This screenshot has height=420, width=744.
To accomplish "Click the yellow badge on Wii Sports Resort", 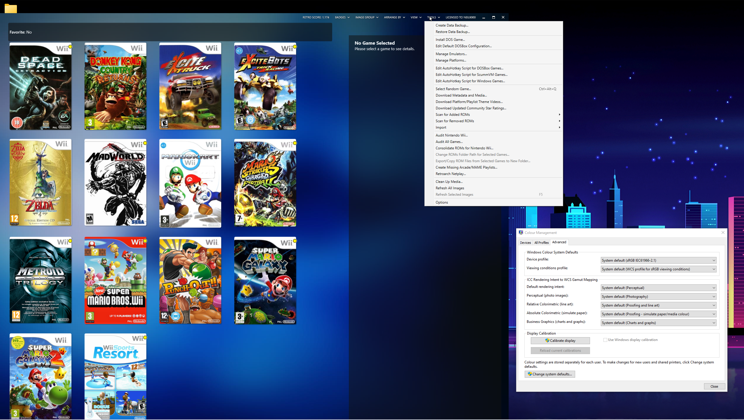I will [x=145, y=337].
